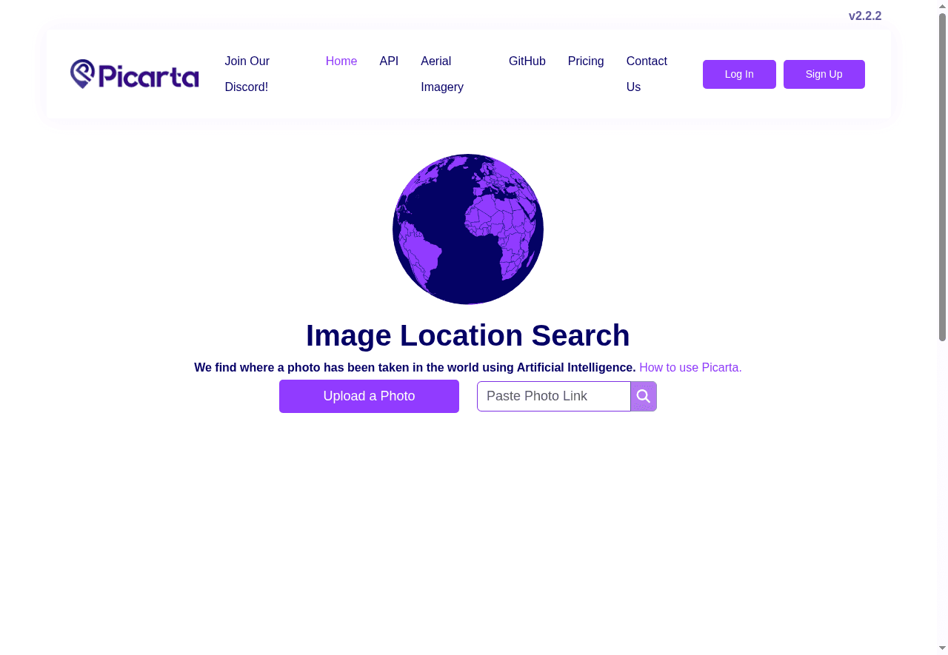Click the scrollbar up arrow
Screen dimensions: 948x655
(x=942, y=6)
